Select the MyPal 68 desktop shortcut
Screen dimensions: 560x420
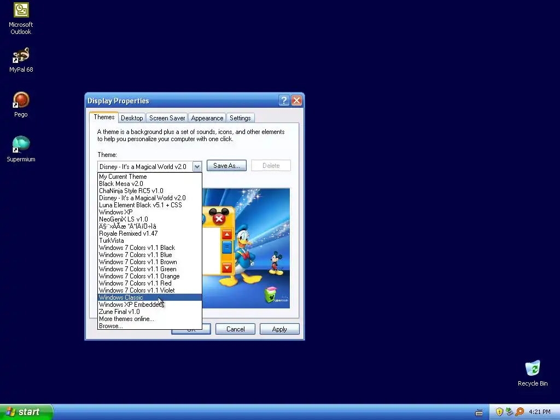coord(21,60)
